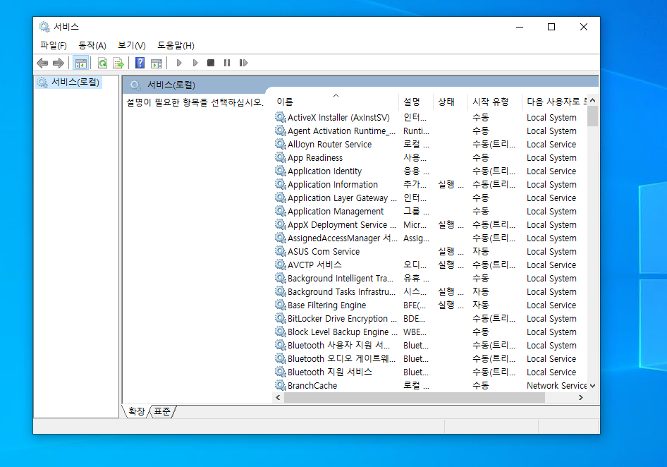Viewport: 667px width, 467px height.
Task: Click the 서비스 window title bar gear icon
Action: point(44,27)
